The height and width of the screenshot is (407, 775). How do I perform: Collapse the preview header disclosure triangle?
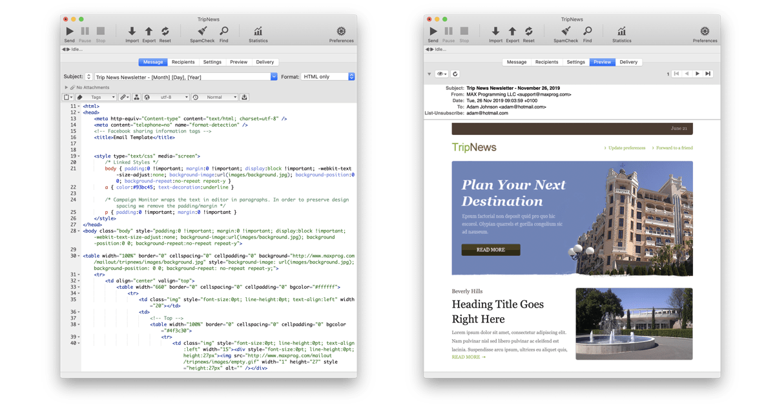(x=429, y=74)
